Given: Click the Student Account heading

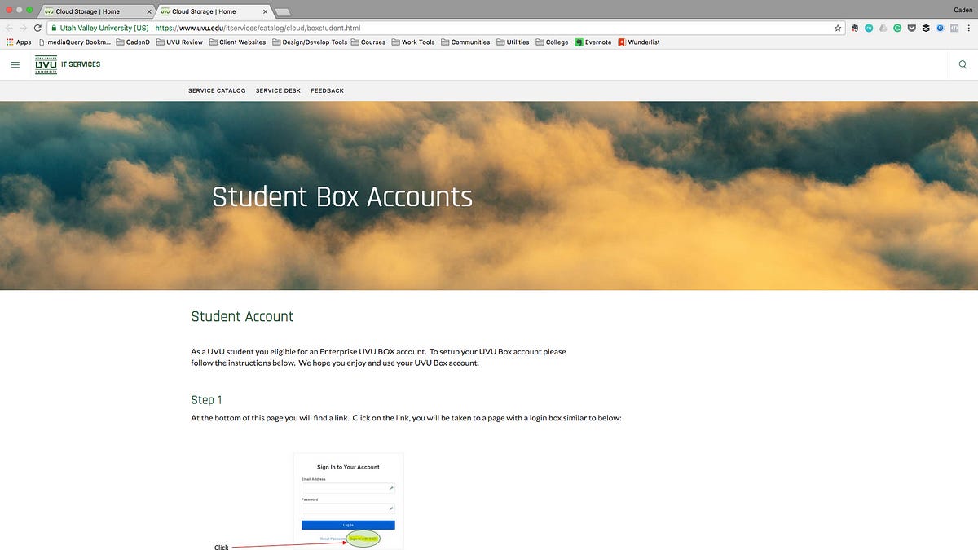Looking at the screenshot, I should coord(242,316).
